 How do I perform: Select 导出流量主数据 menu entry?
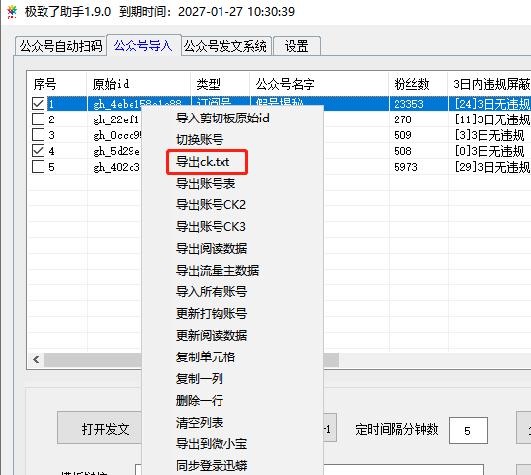click(x=218, y=271)
